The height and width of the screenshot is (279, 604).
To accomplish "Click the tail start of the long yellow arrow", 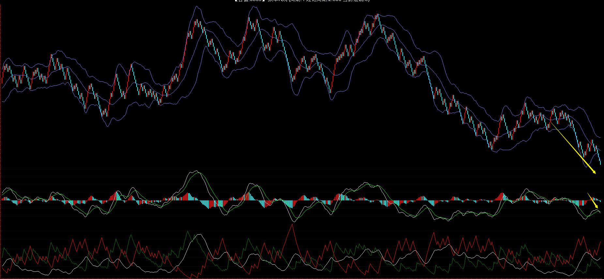I will click(551, 123).
